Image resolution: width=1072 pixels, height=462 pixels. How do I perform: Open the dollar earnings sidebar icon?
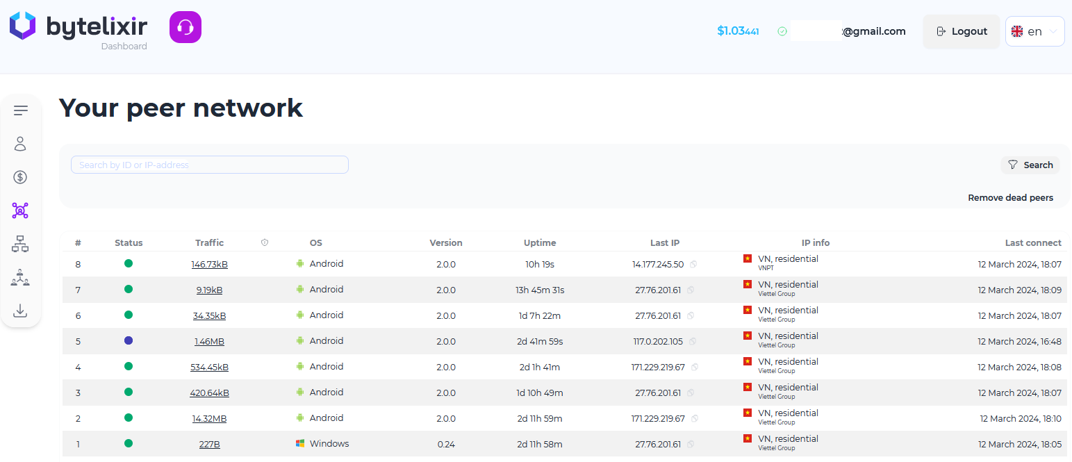coord(20,177)
